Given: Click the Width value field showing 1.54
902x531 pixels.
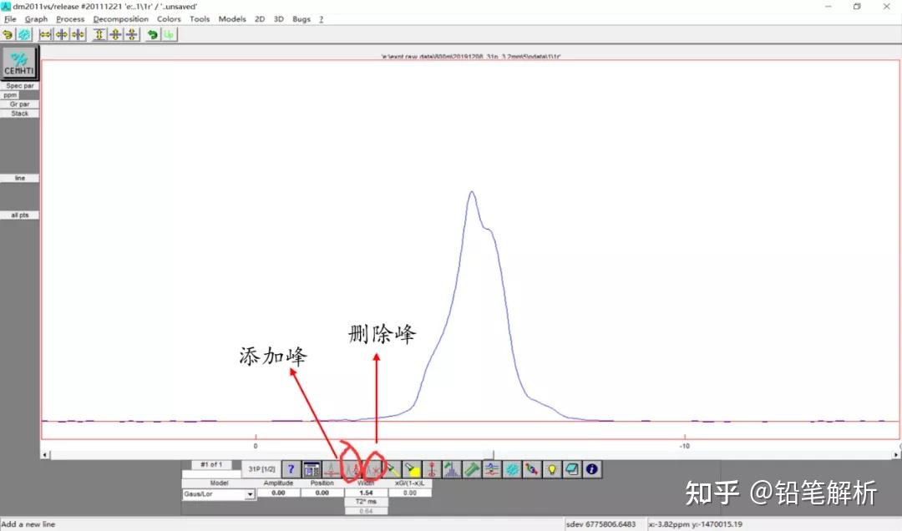Looking at the screenshot, I should (365, 493).
